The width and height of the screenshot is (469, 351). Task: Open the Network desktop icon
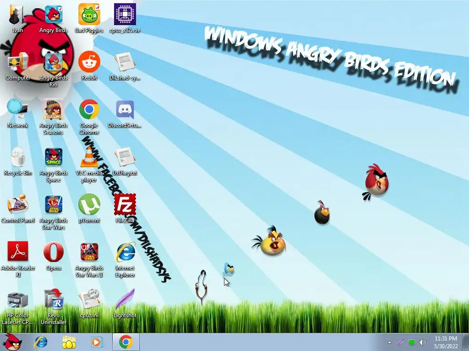[18, 109]
